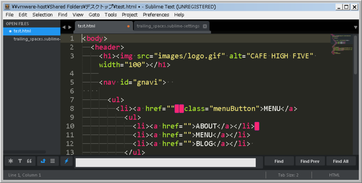This screenshot has width=362, height=183.
Task: Click the vertical editor scrollbar
Action: click(356, 55)
